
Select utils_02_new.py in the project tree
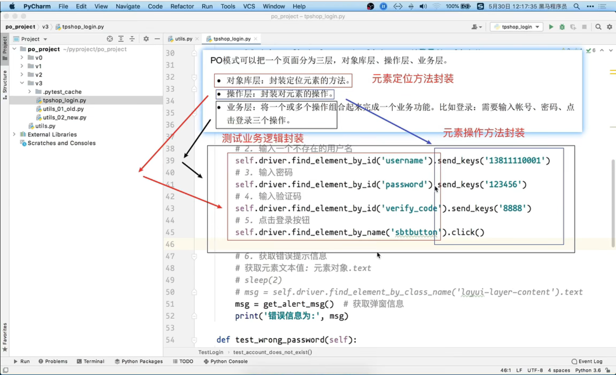(65, 118)
